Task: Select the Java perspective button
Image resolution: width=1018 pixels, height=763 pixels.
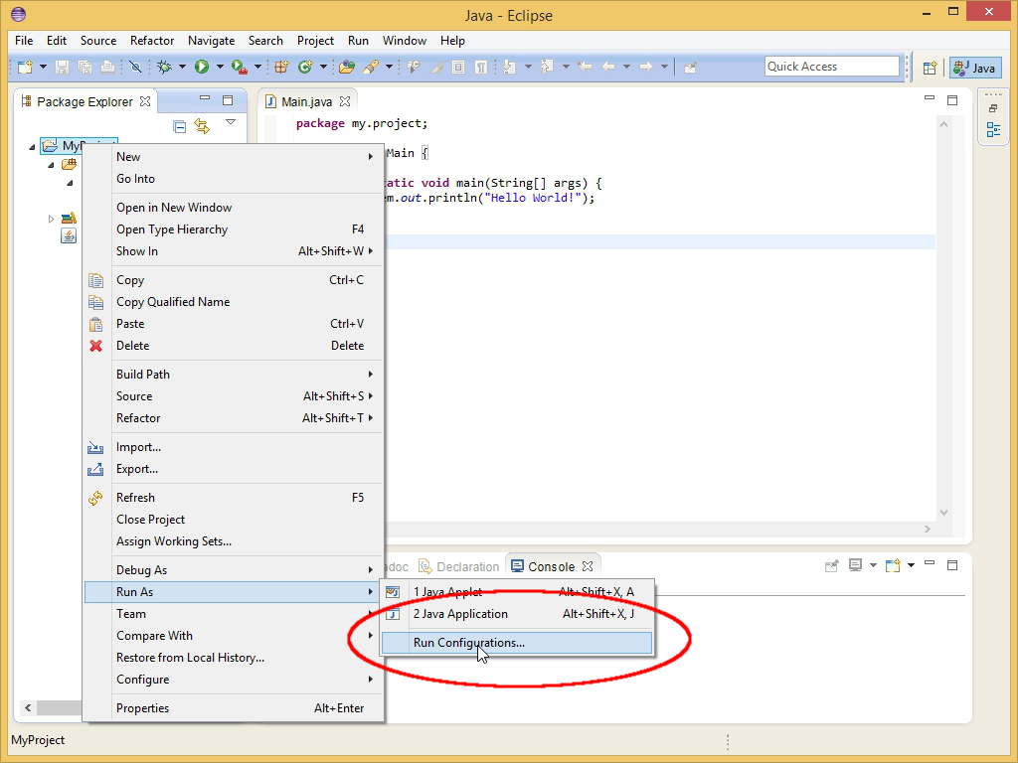Action: (975, 68)
